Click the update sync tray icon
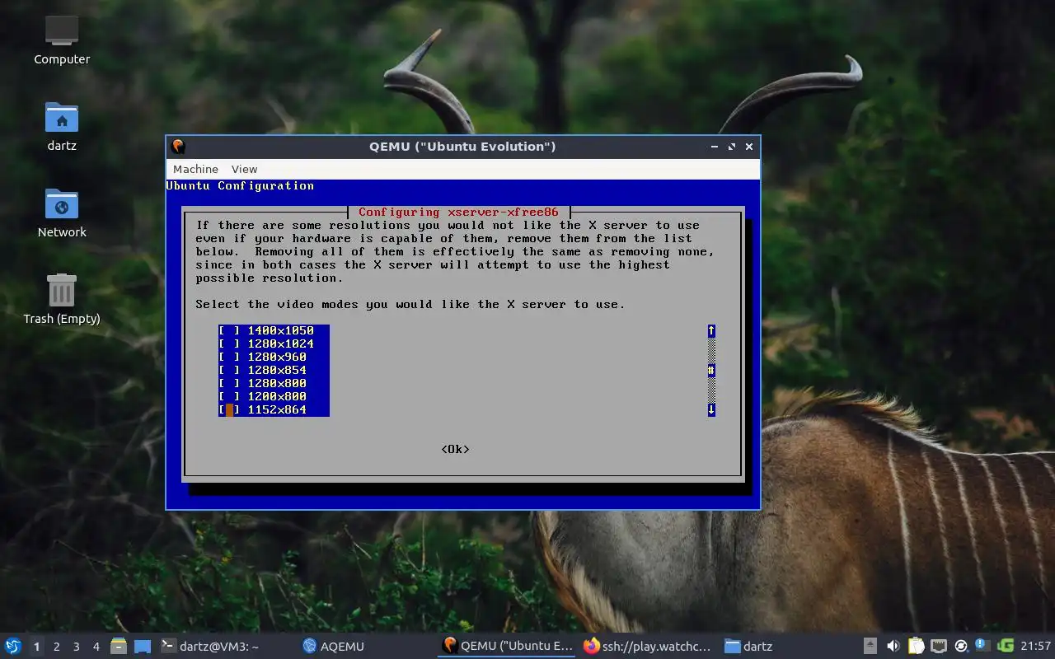Image resolution: width=1055 pixels, height=659 pixels. pos(960,646)
